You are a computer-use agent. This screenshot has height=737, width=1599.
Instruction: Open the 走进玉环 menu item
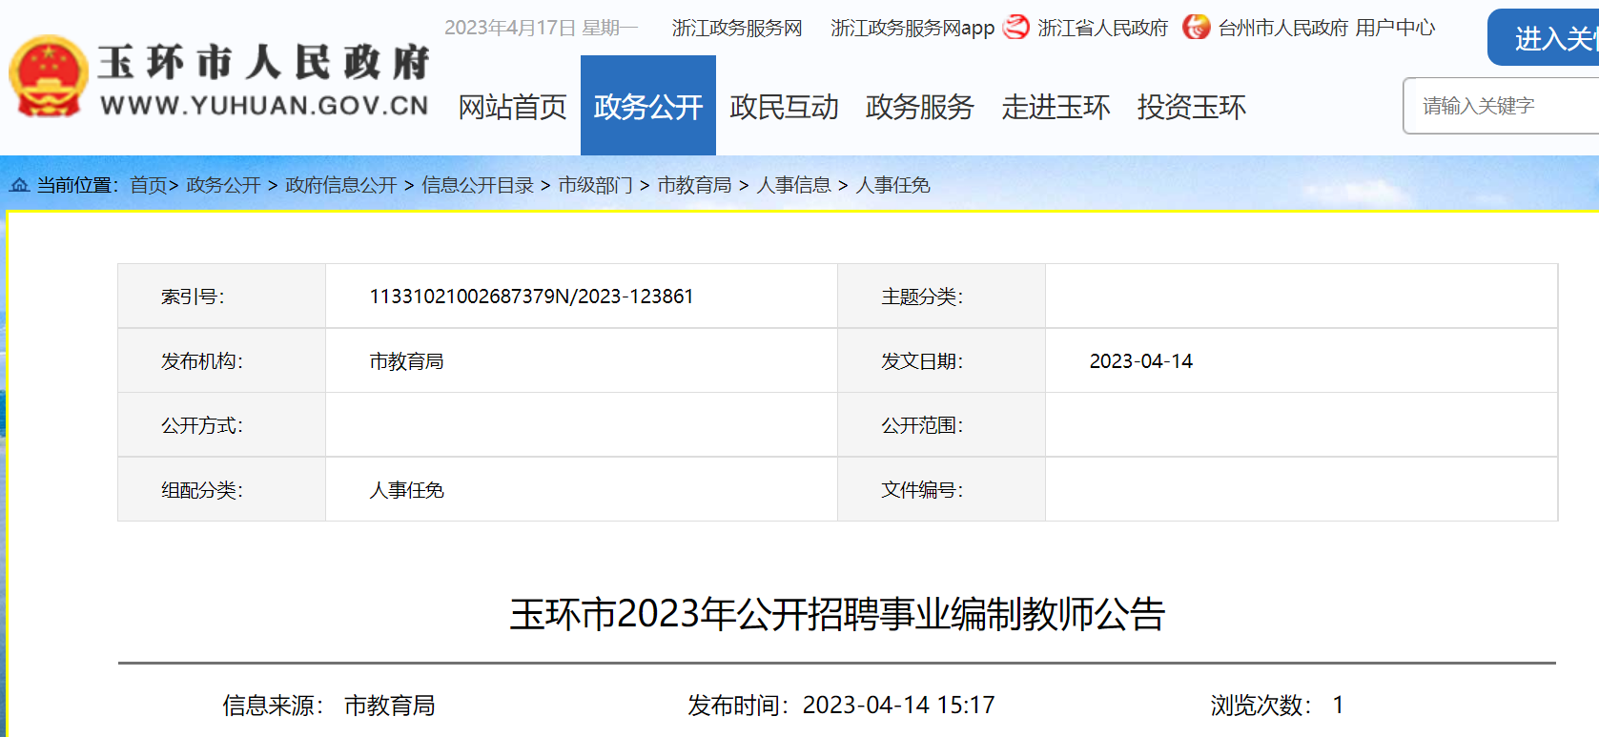(1056, 107)
